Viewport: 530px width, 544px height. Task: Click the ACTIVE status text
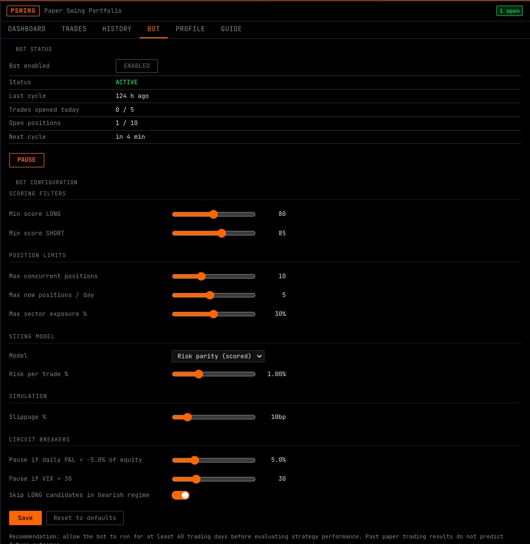click(x=126, y=82)
